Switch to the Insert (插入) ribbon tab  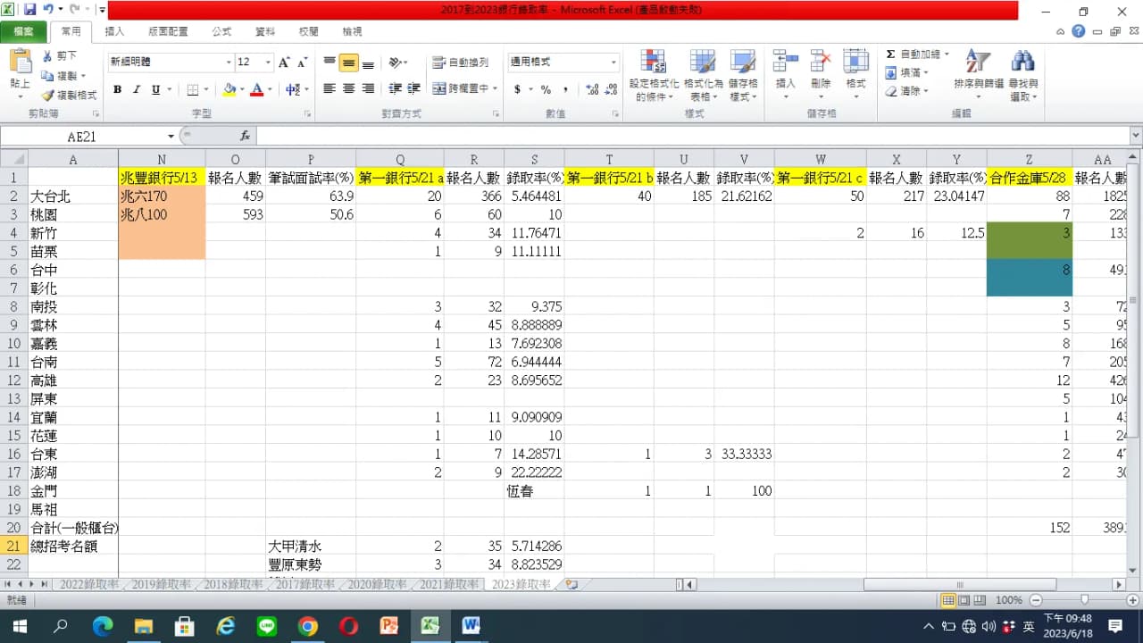115,31
